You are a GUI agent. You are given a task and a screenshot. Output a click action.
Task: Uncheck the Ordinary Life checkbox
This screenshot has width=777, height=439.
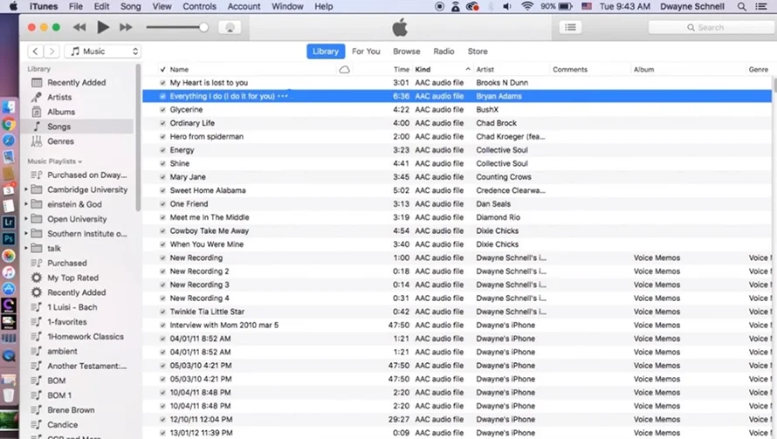[x=162, y=123]
